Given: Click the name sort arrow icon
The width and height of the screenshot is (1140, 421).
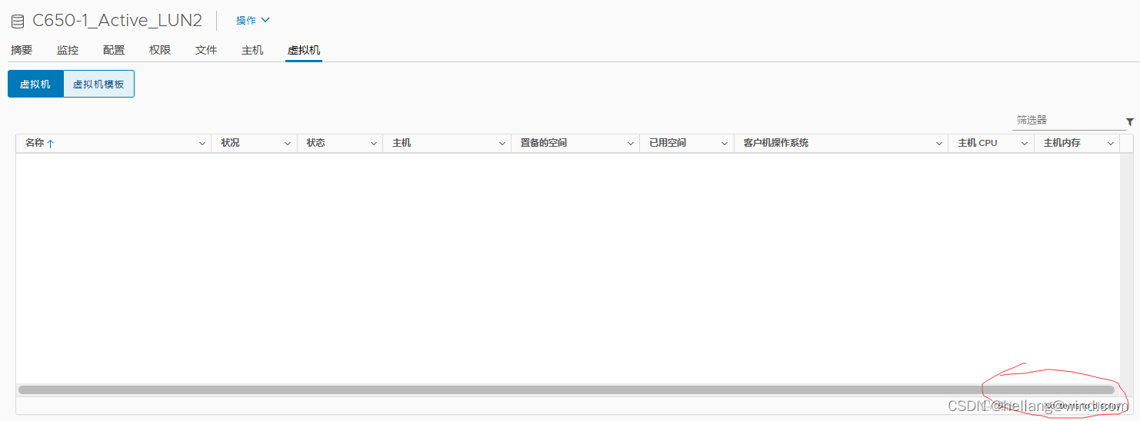Looking at the screenshot, I should (x=51, y=144).
